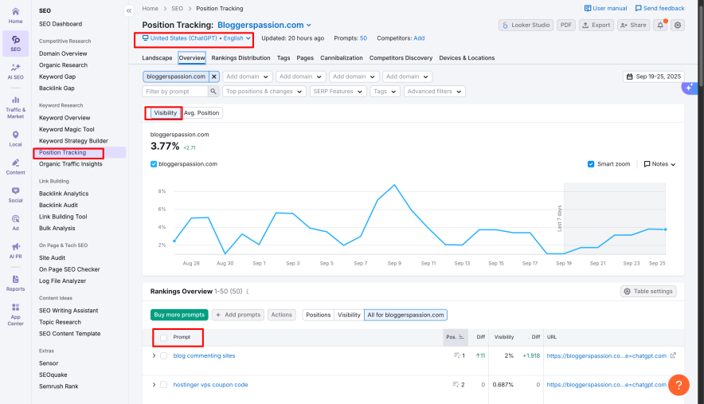Open the Social section icon

pyautogui.click(x=15, y=195)
